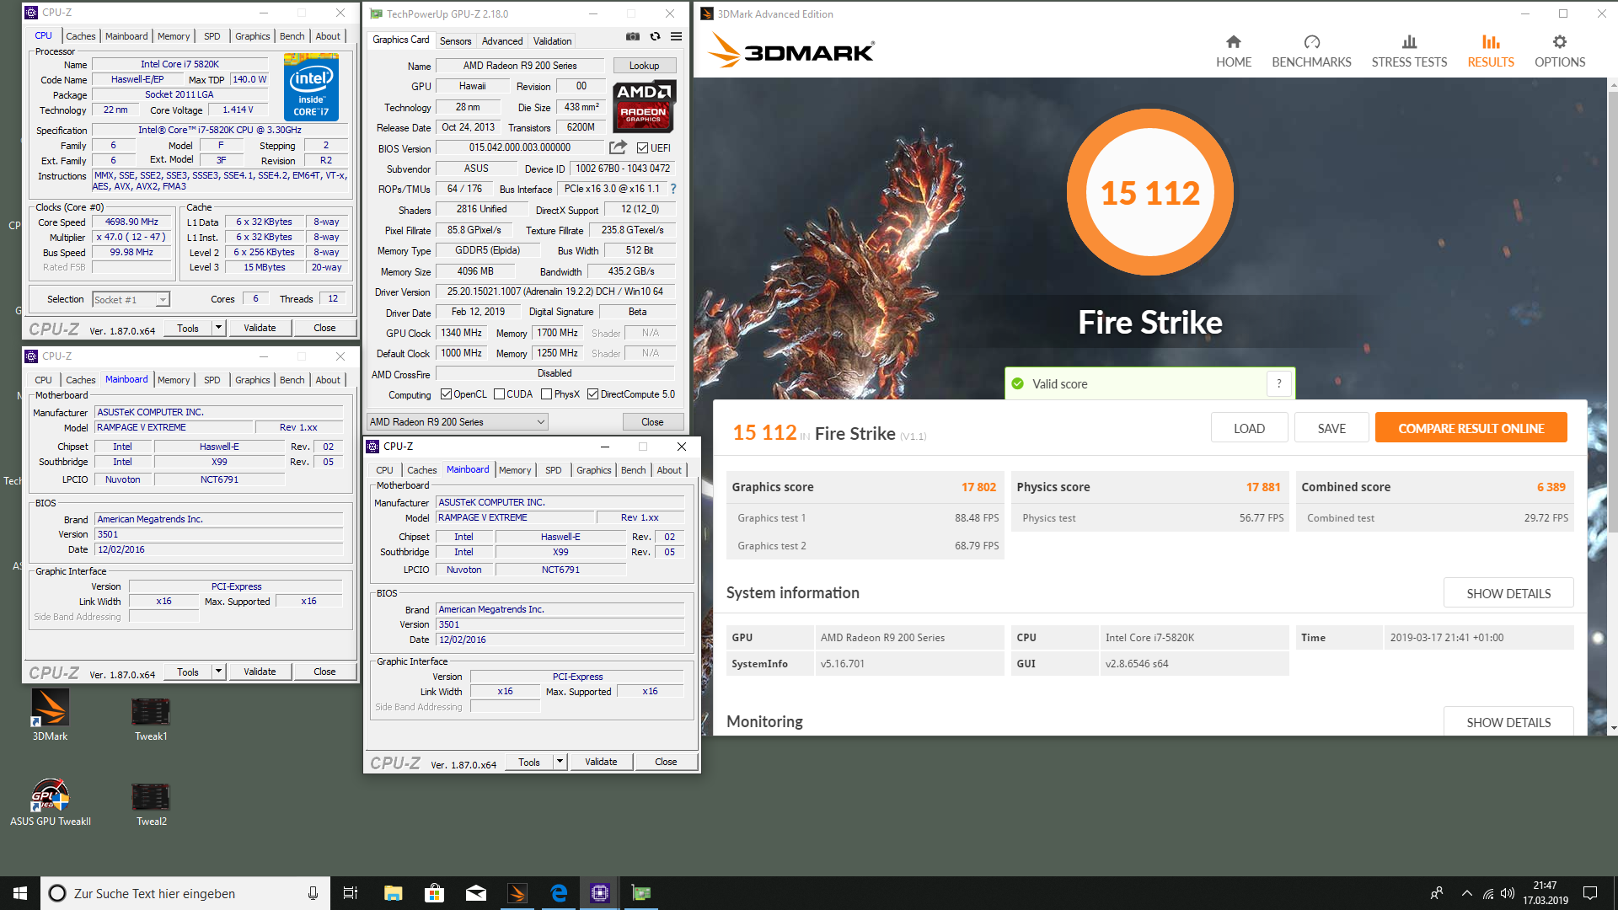Open the GPU-Z hamburger menu
1618x910 pixels.
click(676, 36)
